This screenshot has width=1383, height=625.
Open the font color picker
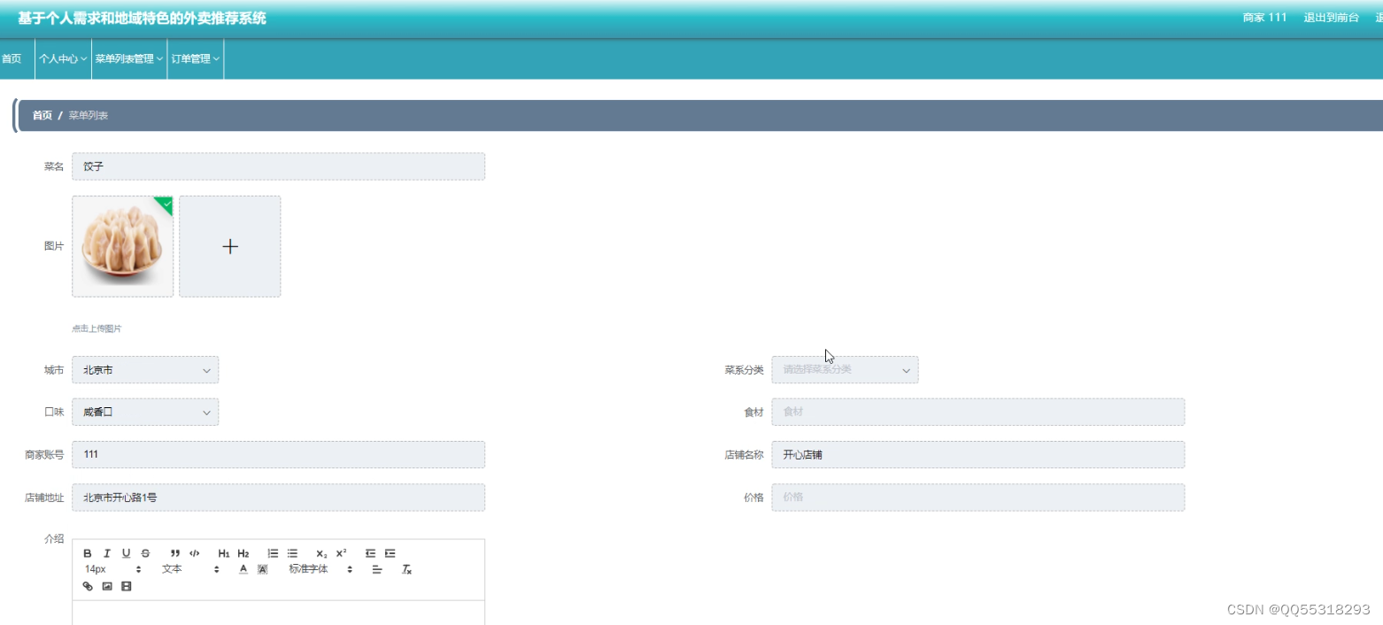pyautogui.click(x=243, y=569)
